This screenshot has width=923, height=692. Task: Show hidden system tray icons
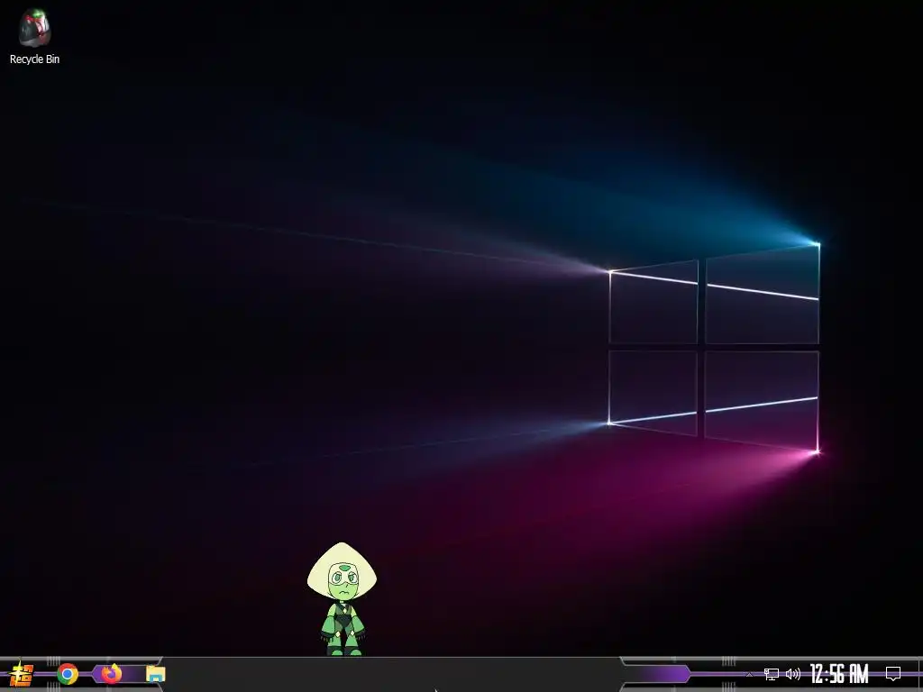click(x=749, y=674)
